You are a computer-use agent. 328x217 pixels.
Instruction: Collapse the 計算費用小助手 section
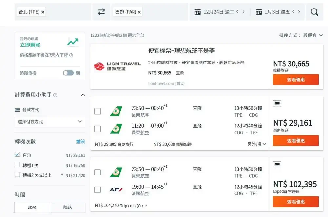click(x=83, y=95)
